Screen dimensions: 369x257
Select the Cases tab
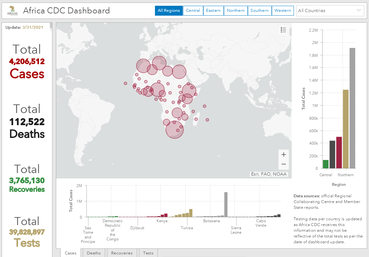click(71, 253)
